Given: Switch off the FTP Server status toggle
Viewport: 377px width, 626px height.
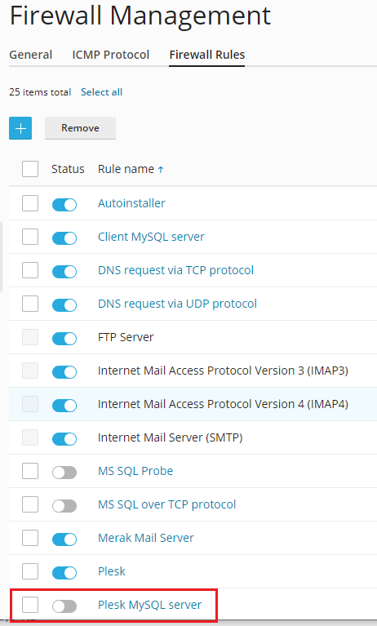Looking at the screenshot, I should point(64,339).
